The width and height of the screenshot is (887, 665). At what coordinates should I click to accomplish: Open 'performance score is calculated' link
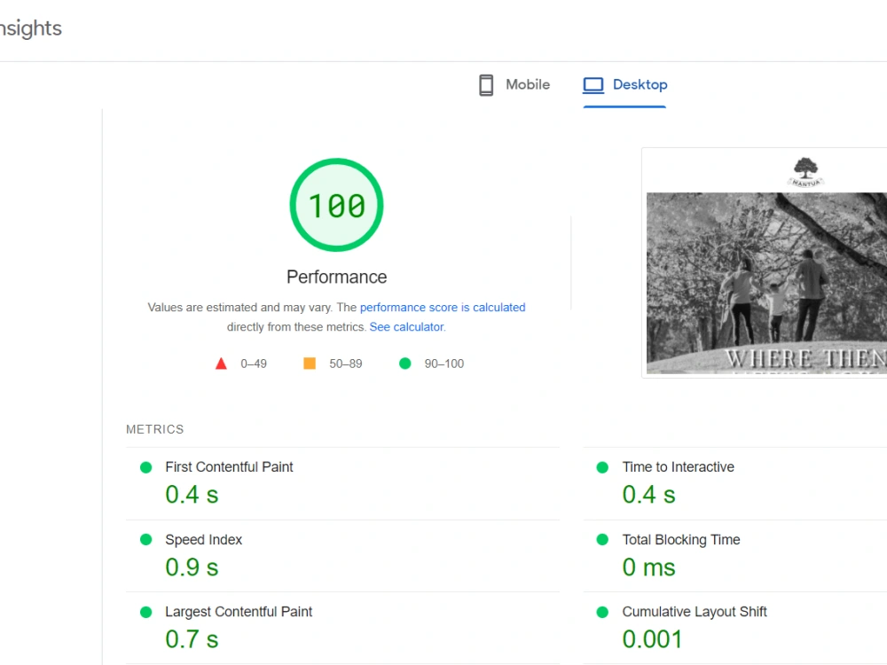point(443,307)
